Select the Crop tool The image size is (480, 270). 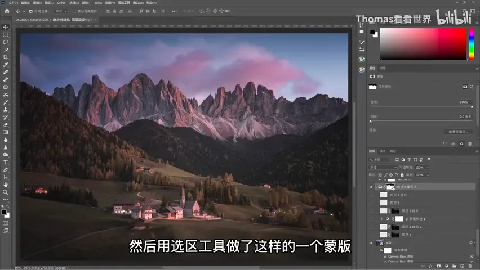click(6, 57)
